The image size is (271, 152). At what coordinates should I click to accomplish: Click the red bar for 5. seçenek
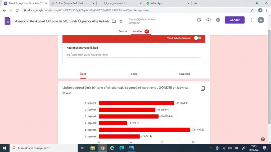tap(144, 130)
